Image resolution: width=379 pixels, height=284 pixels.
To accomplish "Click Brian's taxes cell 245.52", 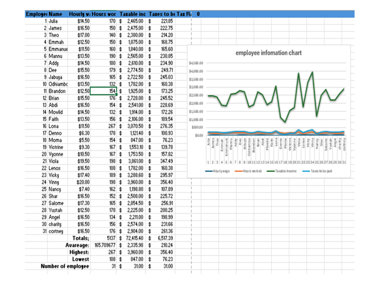I will point(160,98).
